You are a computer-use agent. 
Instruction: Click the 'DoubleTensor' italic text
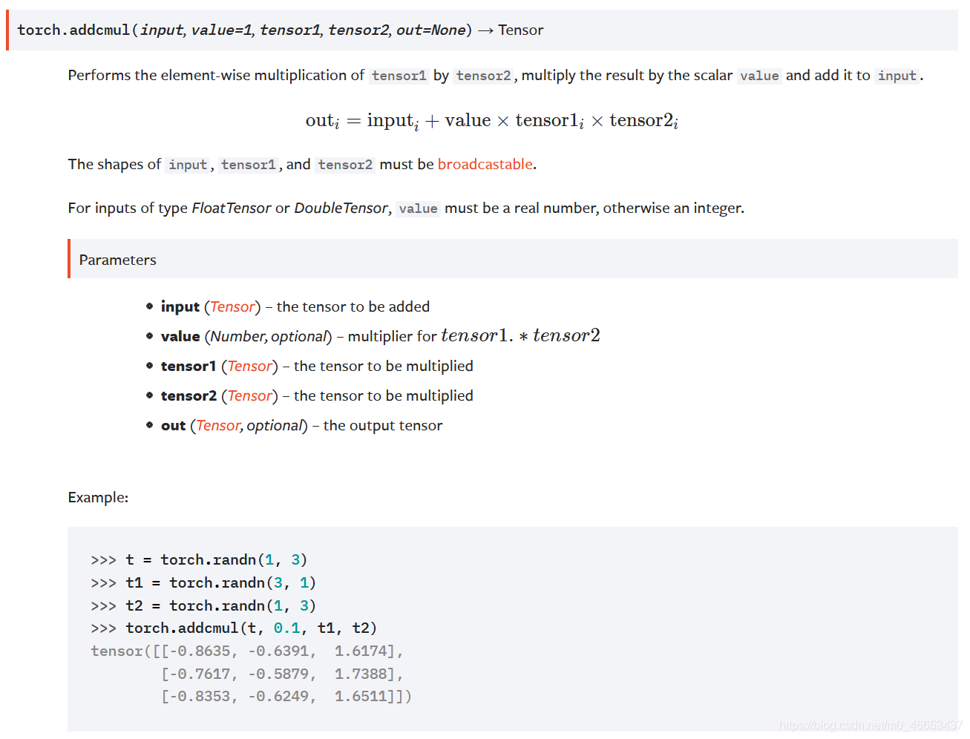click(341, 208)
